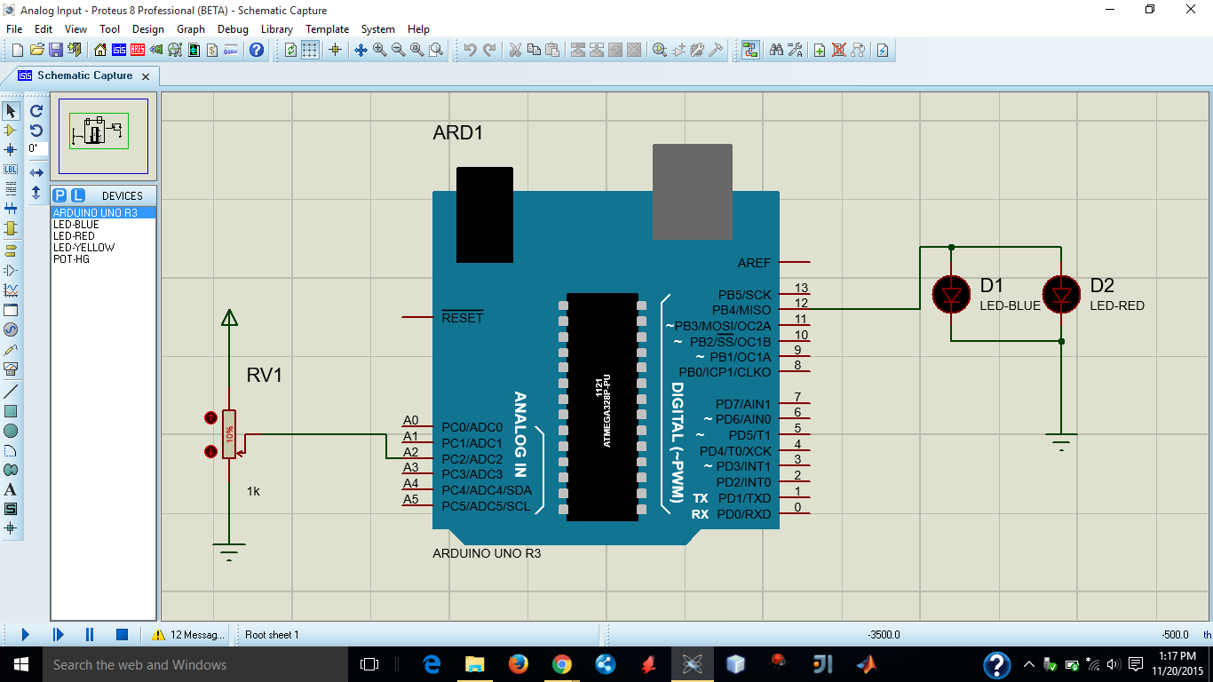
Task: Select the Wire Label Mode tool
Action: [x=11, y=169]
